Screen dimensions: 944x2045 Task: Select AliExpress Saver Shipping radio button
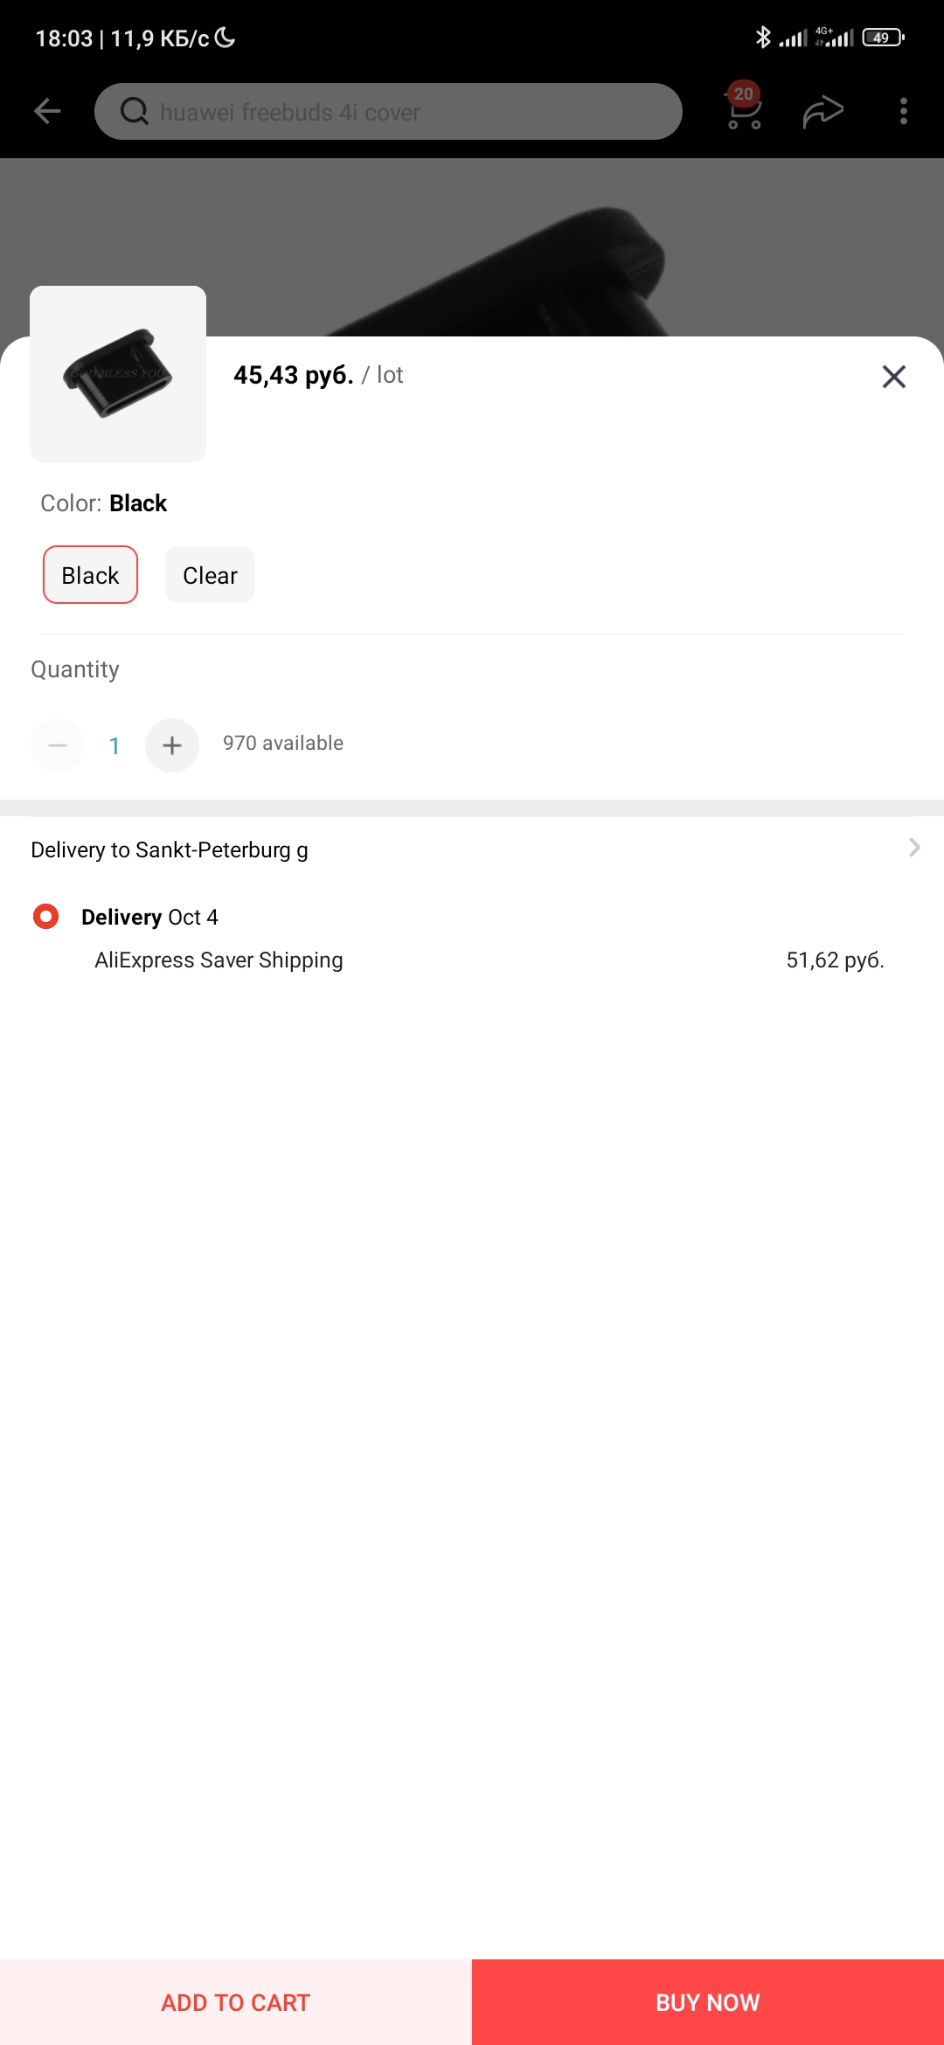tap(45, 917)
